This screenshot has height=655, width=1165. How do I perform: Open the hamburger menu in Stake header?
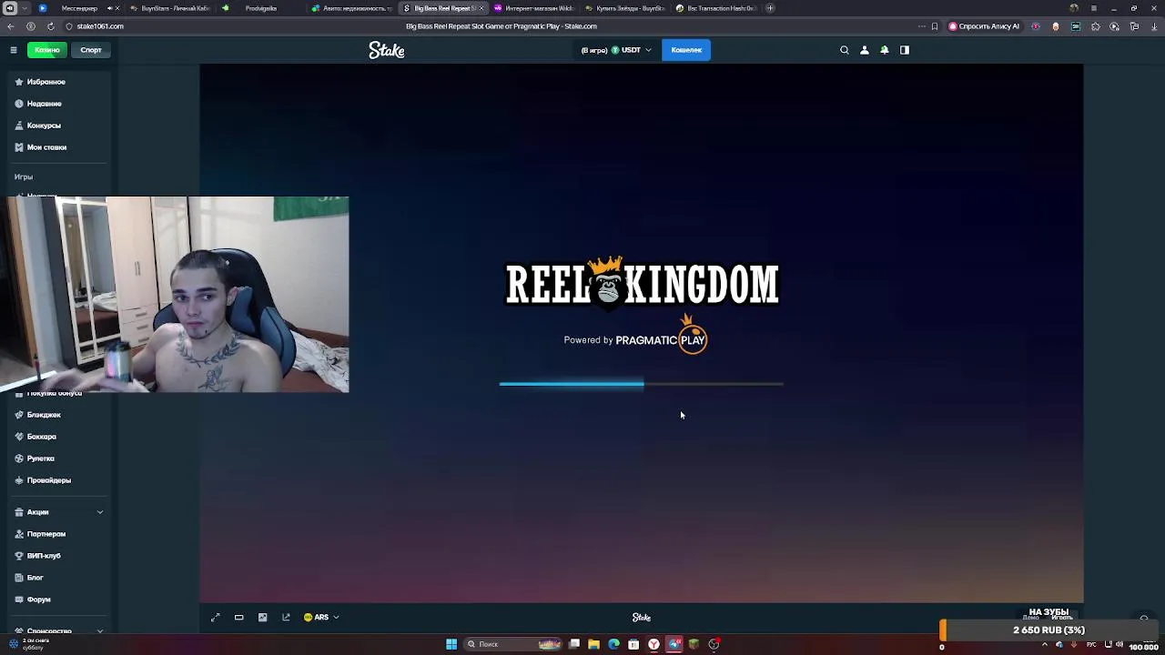pos(14,50)
